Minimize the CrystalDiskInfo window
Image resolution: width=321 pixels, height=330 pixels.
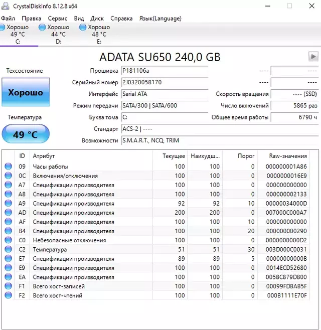(268, 6)
